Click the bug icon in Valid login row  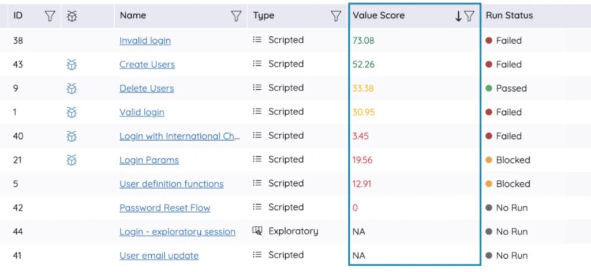[x=71, y=112]
